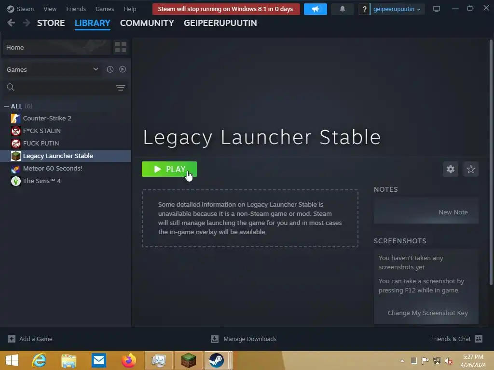Select Counter-Strike 2 in library
Image resolution: width=494 pixels, height=370 pixels.
pos(66,119)
